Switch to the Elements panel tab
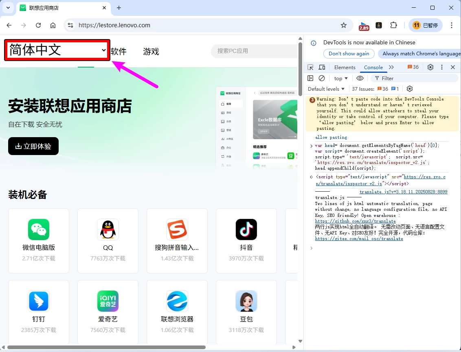Viewport: 461px width, 352px height. tap(345, 67)
